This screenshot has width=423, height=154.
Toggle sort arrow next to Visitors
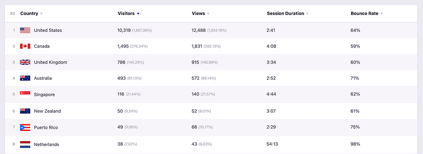(138, 14)
